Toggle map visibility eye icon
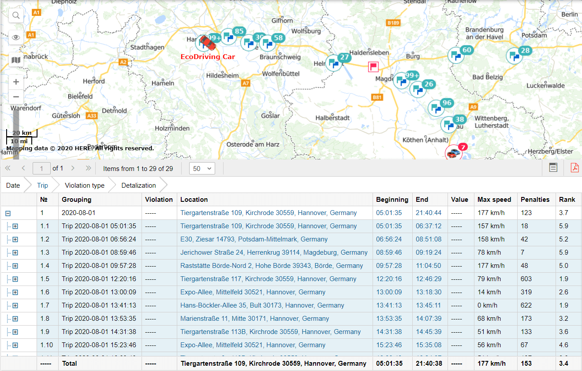 (x=16, y=37)
